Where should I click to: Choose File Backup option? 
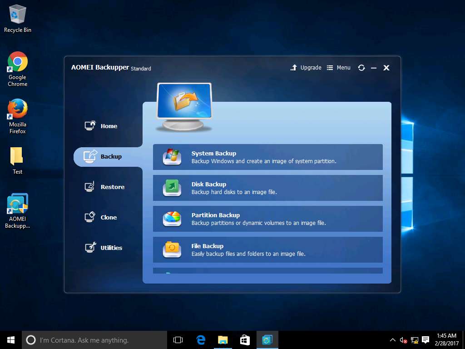click(268, 249)
